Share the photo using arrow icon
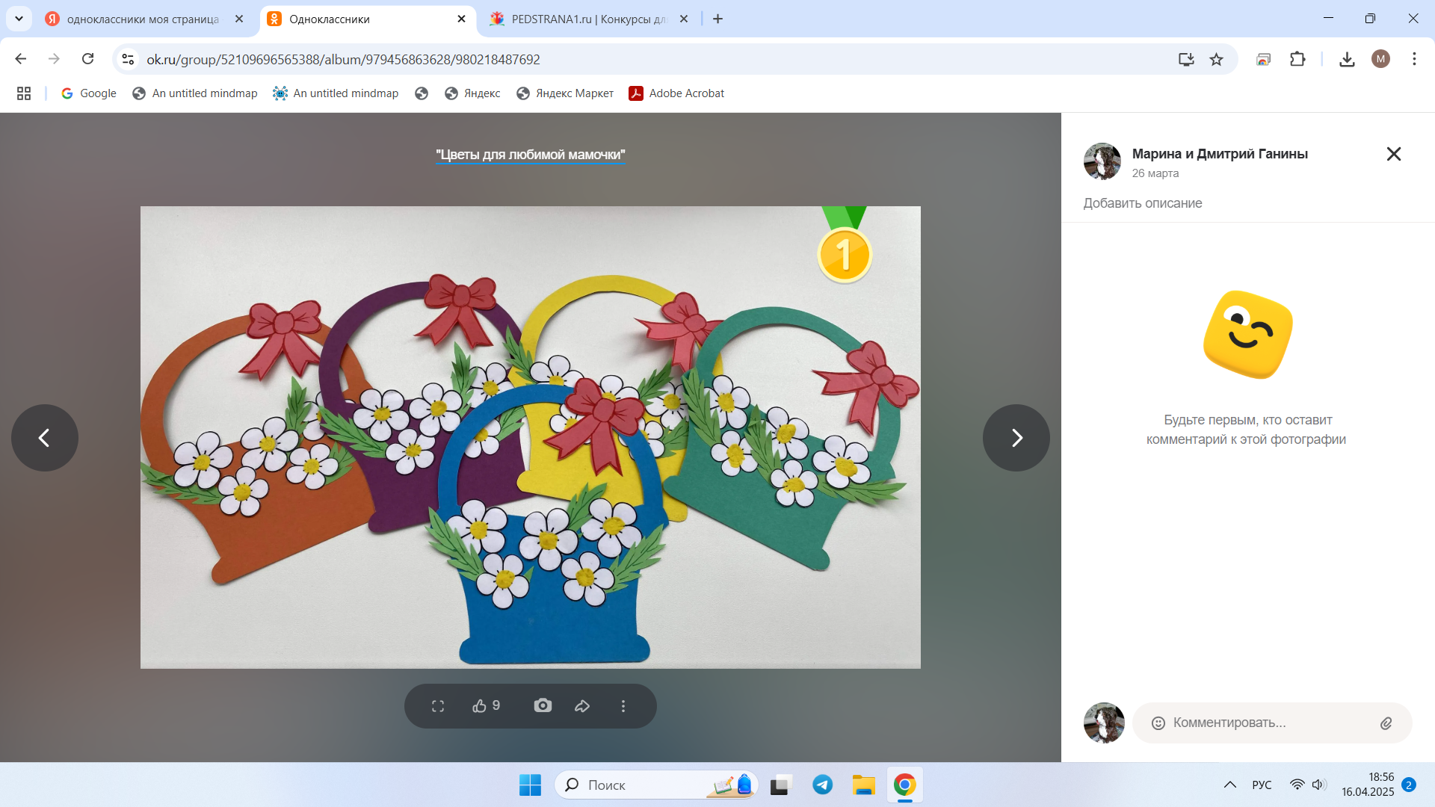1435x807 pixels. click(582, 706)
